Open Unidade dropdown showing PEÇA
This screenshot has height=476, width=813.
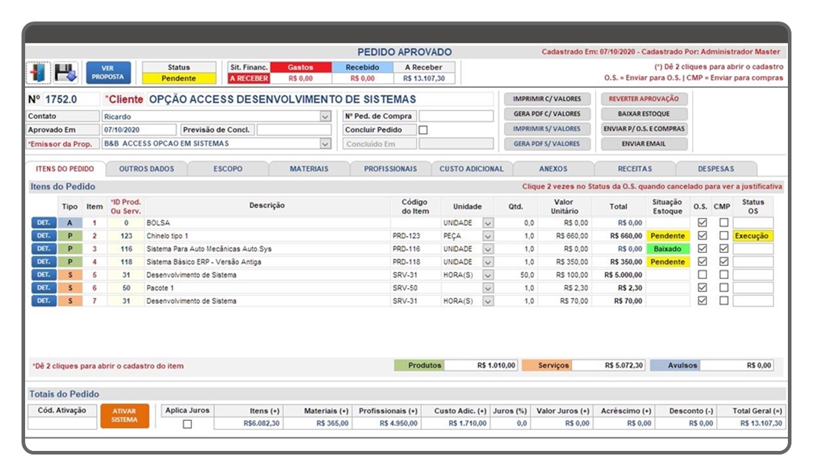[488, 236]
